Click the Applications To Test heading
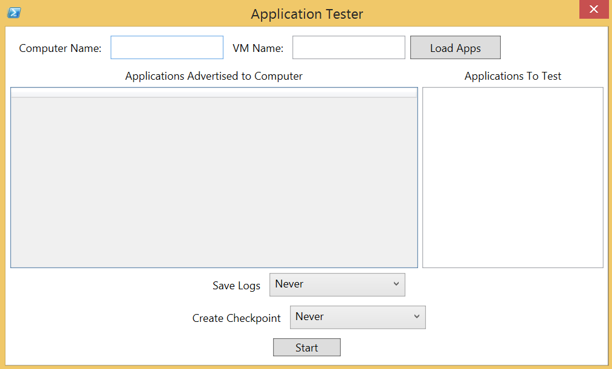612x369 pixels. coord(513,76)
